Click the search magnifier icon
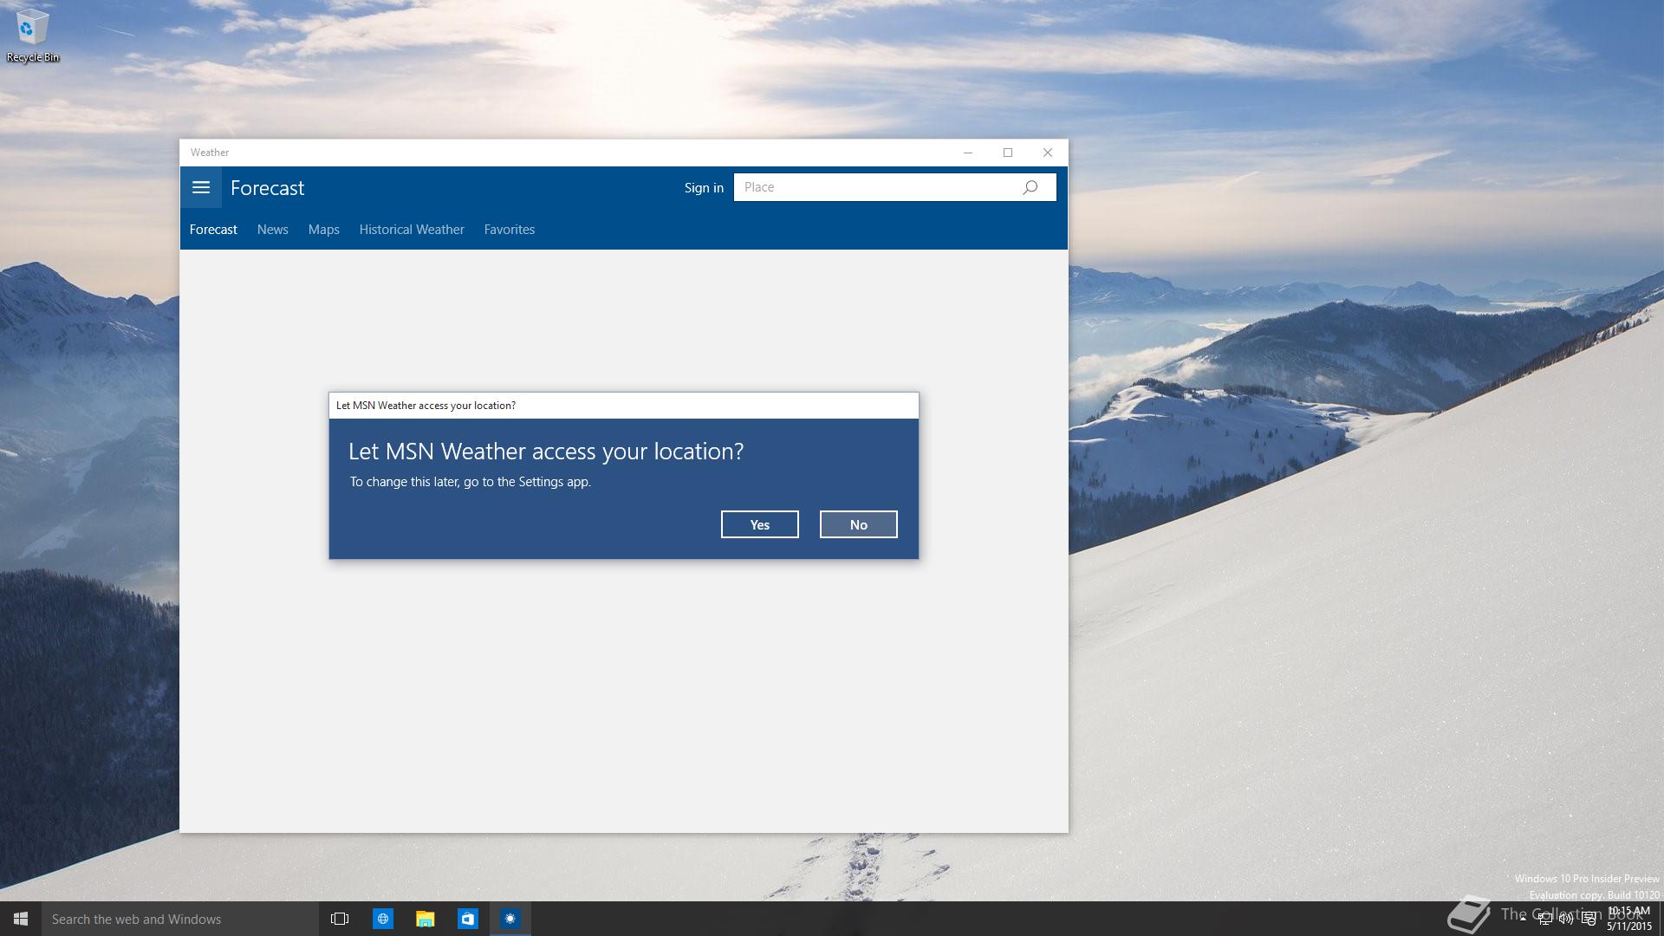The height and width of the screenshot is (936, 1664). 1030,187
